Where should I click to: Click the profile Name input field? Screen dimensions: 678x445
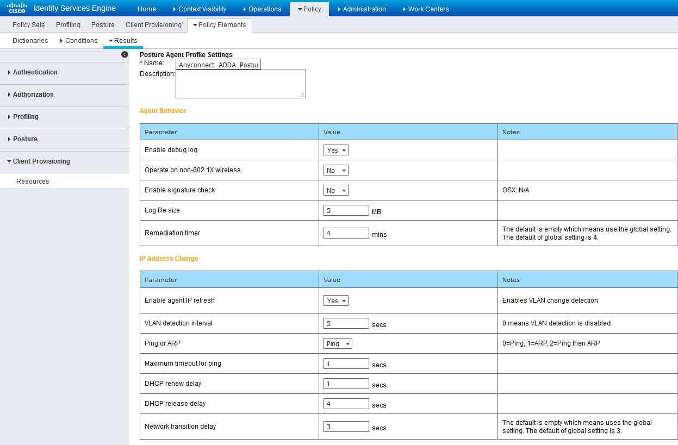click(x=219, y=65)
